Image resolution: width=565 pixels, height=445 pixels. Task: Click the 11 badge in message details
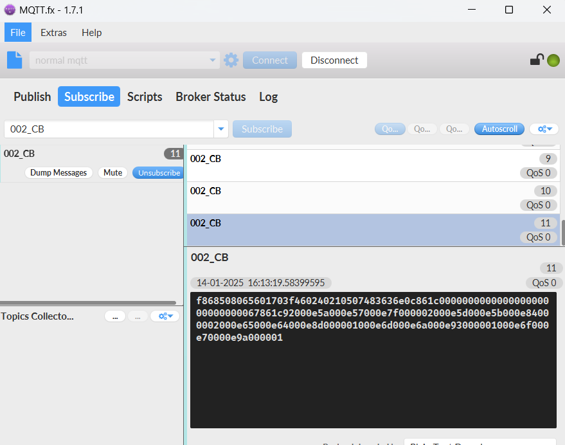click(551, 268)
